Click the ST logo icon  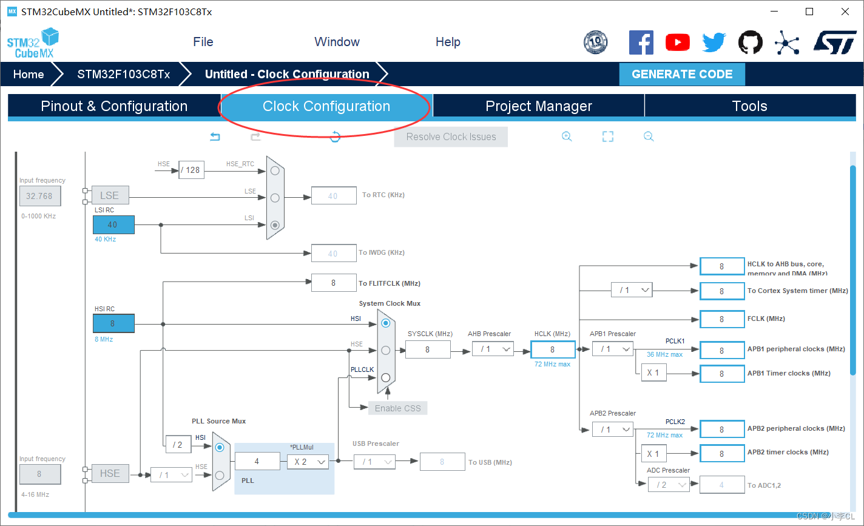click(x=835, y=42)
